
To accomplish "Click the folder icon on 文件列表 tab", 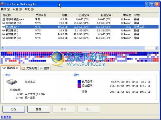I will pos(23,68).
